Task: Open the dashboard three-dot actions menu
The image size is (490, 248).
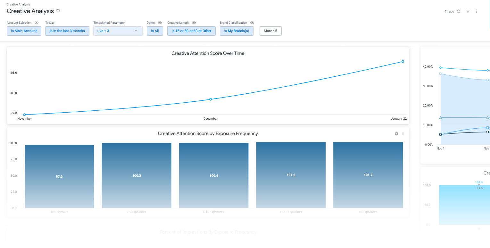Action: [x=476, y=11]
